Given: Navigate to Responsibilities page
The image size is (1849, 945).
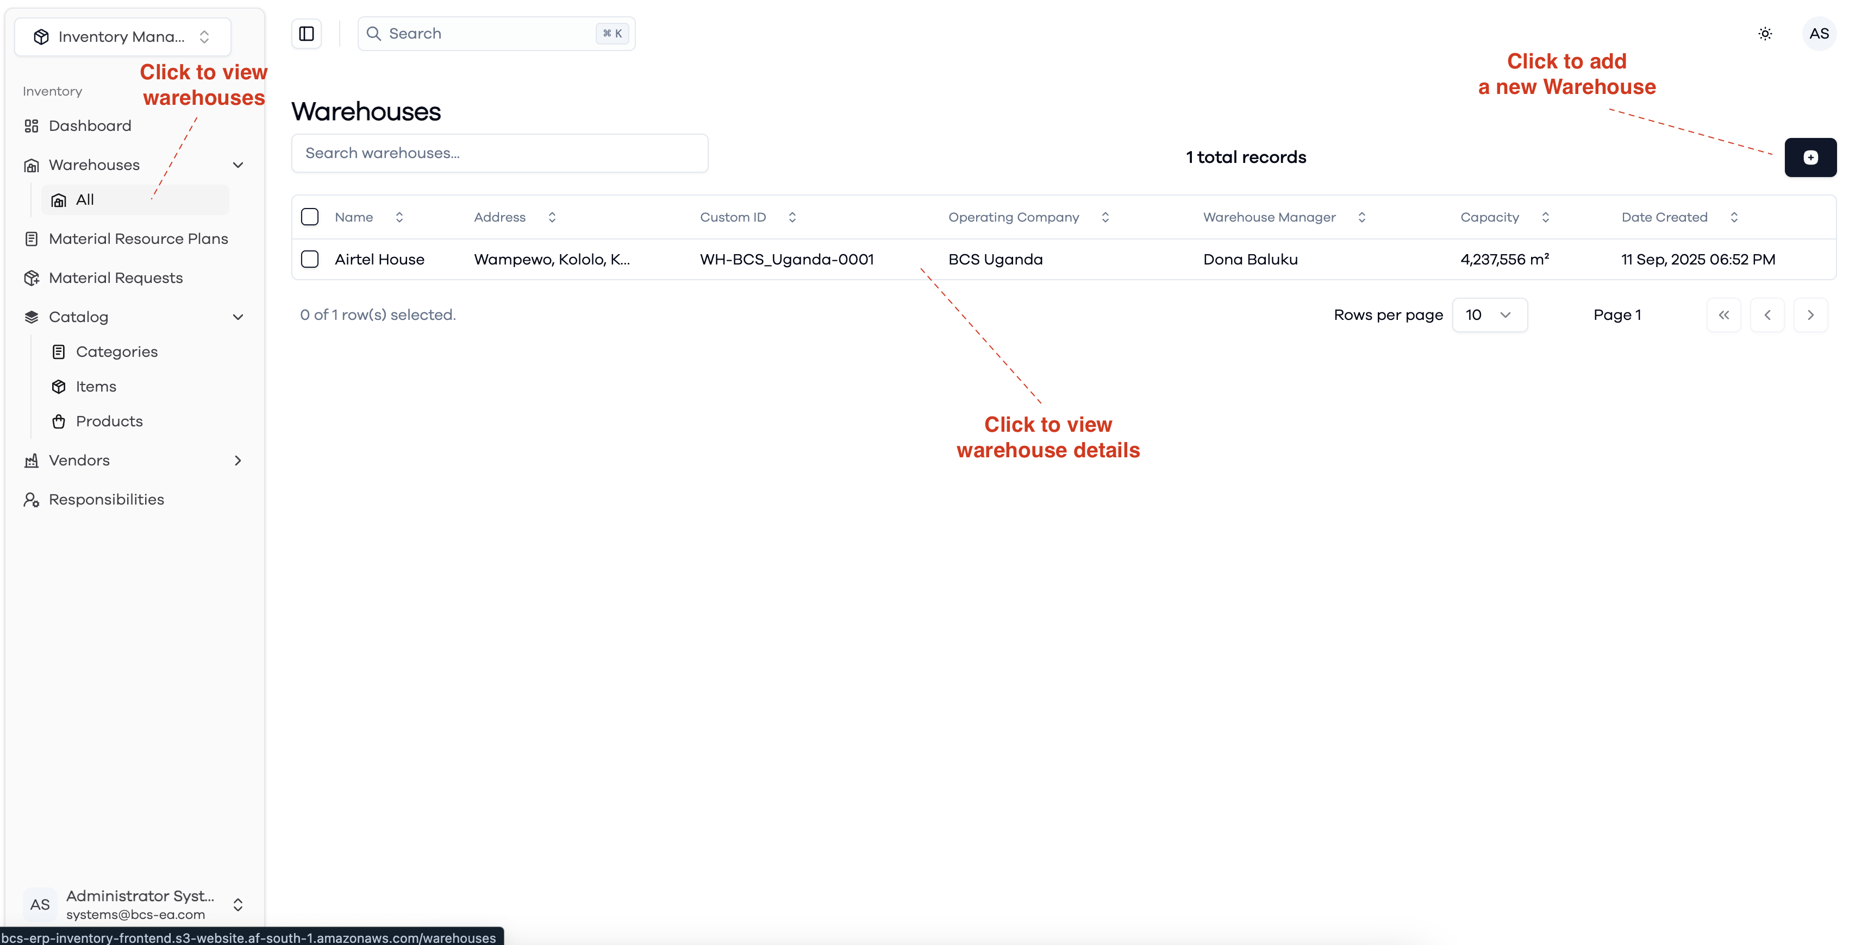Looking at the screenshot, I should click(x=106, y=499).
